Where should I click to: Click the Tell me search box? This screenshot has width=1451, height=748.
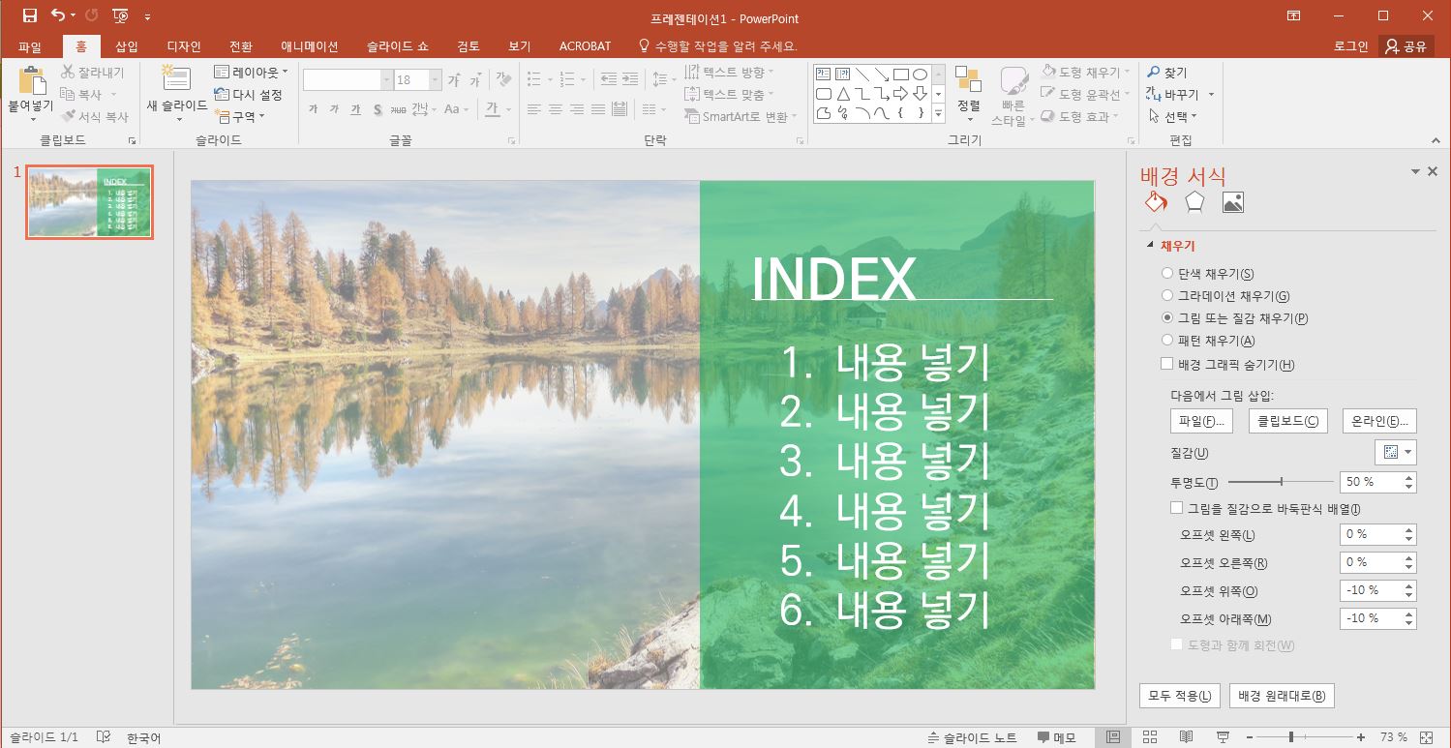(718, 46)
